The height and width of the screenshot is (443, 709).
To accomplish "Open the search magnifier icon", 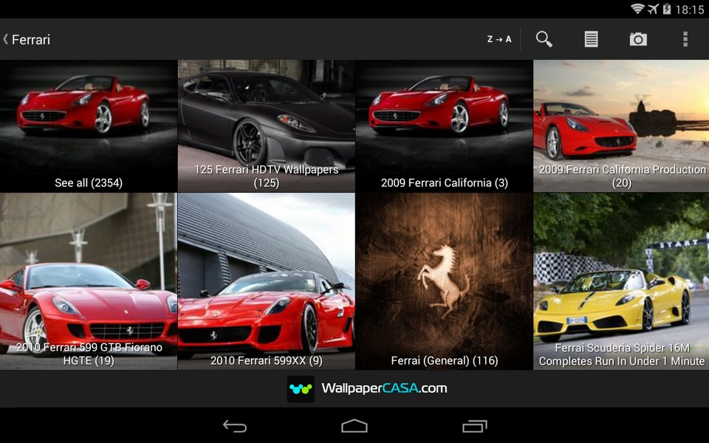I will click(544, 39).
